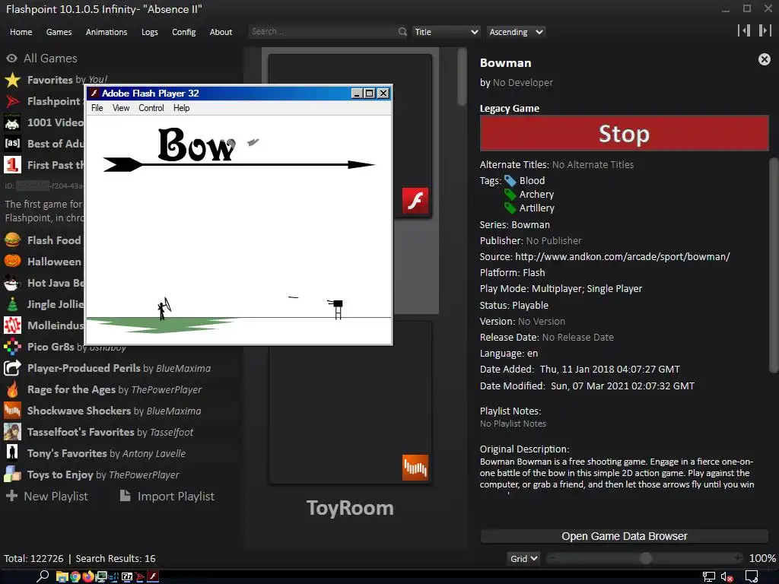
Task: Click the stick archer in Flash game
Action: 164,309
